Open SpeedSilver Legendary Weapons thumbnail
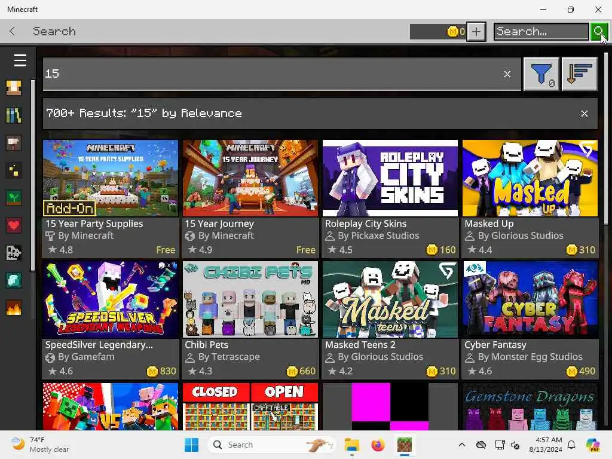 coord(111,299)
